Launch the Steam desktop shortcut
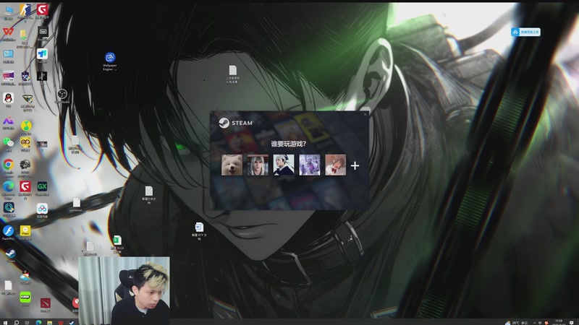Viewport: 579px width, 325px height. [x=10, y=253]
